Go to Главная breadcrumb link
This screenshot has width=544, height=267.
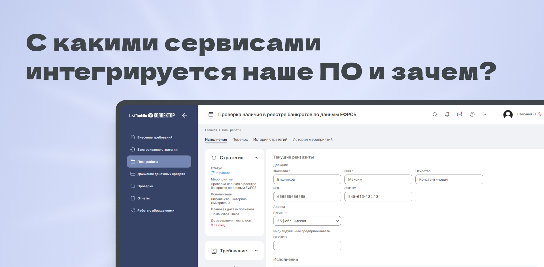click(x=211, y=130)
